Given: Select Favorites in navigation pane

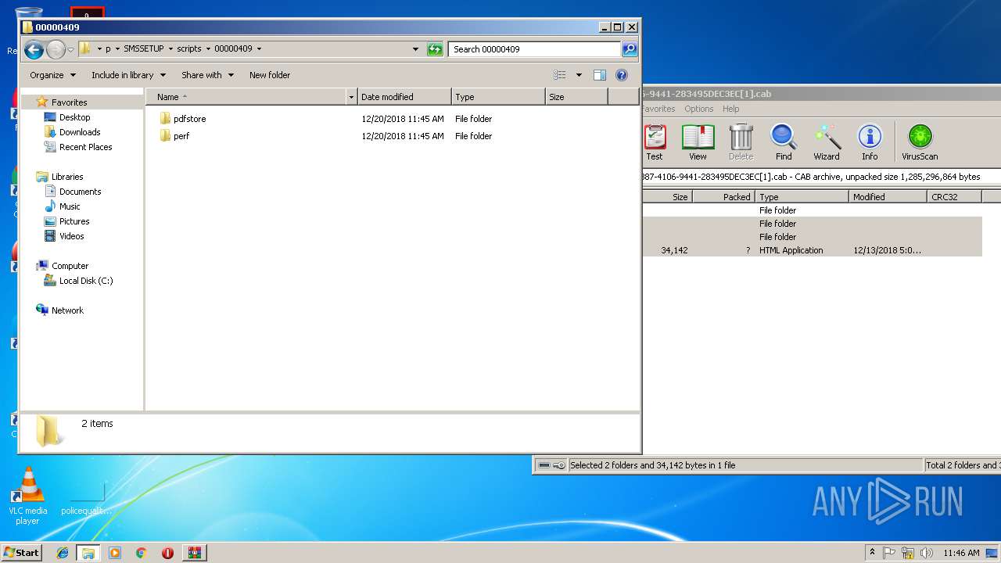Looking at the screenshot, I should 69,102.
